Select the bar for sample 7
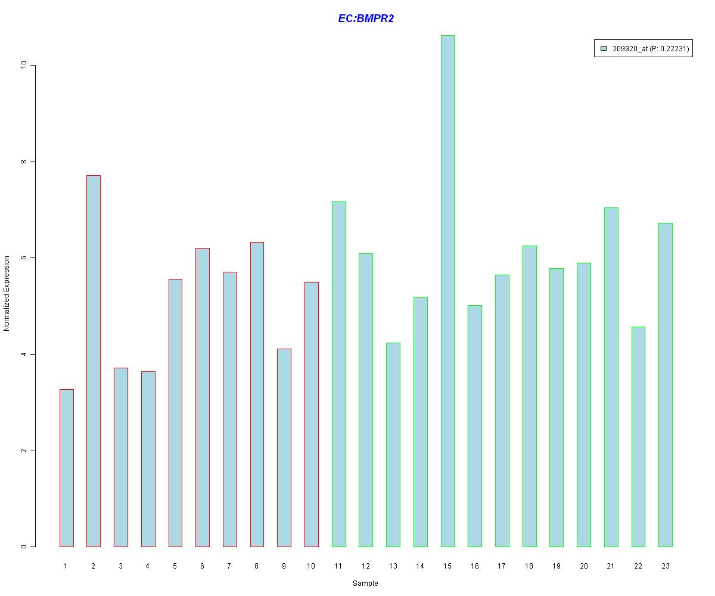The image size is (715, 596). (x=230, y=409)
